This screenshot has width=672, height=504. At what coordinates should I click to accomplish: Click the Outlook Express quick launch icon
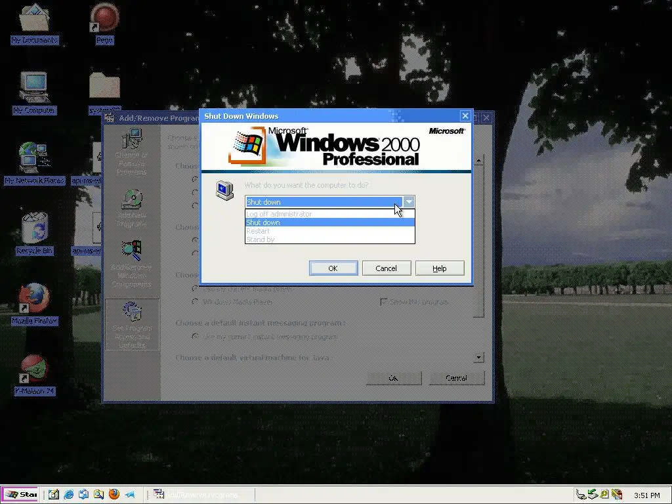pos(83,495)
